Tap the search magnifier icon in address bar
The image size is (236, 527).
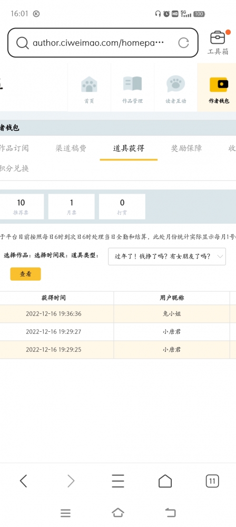point(23,43)
